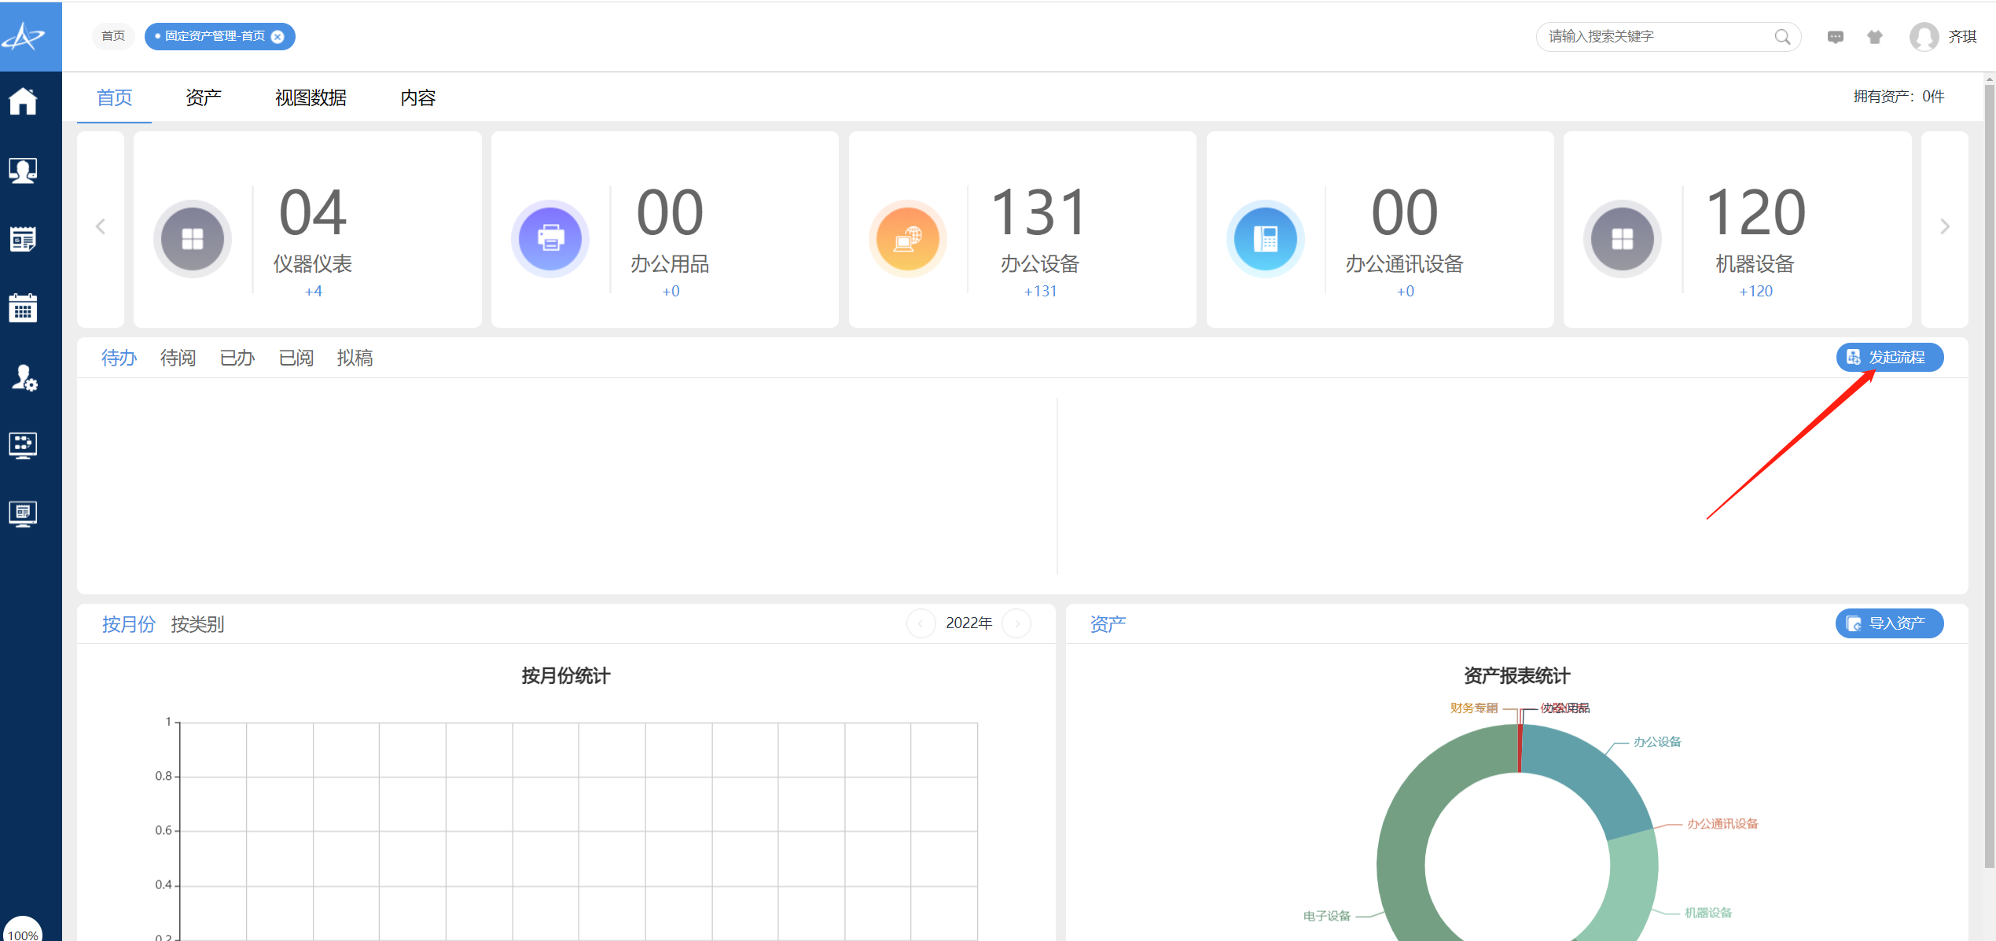Click the 131 办公设备 count
This screenshot has height=941, width=1996.
coord(1040,212)
